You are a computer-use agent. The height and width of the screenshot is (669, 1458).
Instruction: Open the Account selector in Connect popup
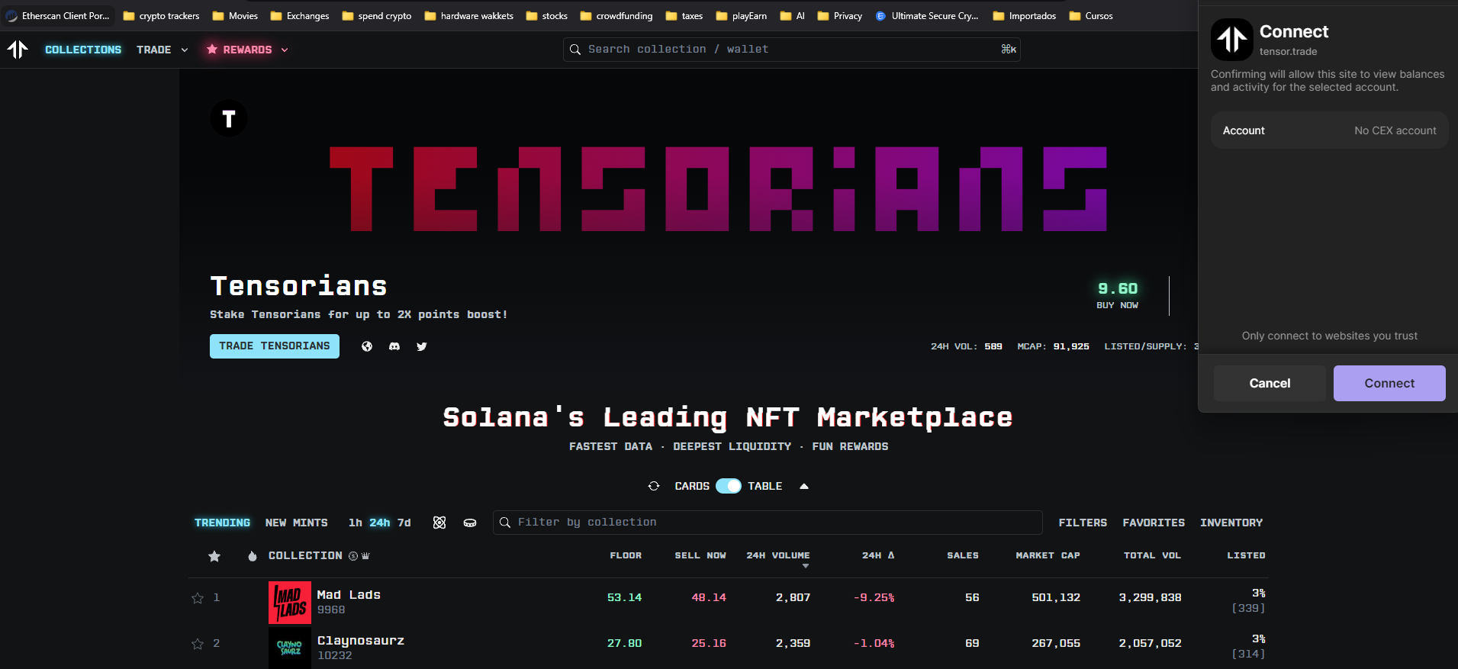coord(1329,130)
